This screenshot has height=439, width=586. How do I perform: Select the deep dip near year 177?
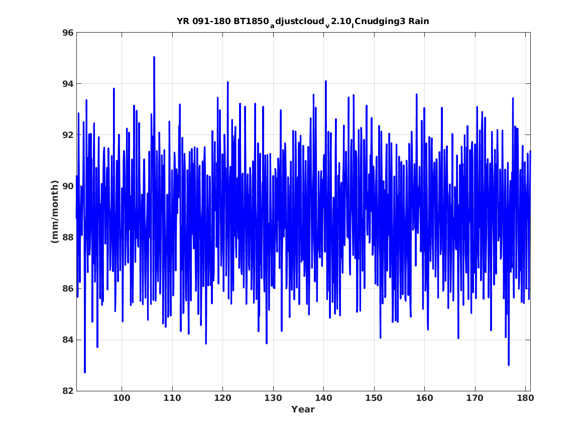509,364
